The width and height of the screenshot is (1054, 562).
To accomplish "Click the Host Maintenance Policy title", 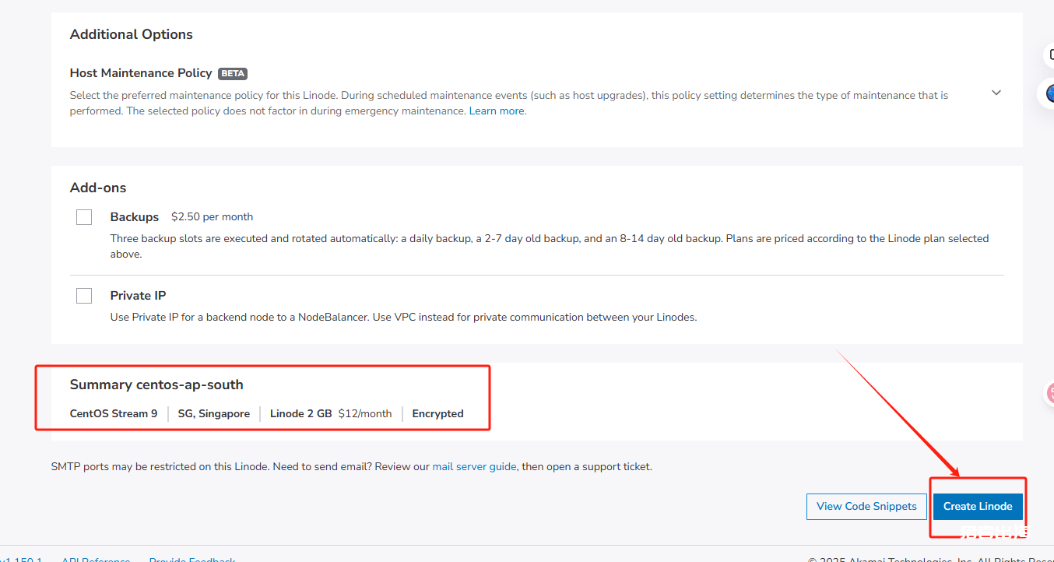I will point(141,73).
